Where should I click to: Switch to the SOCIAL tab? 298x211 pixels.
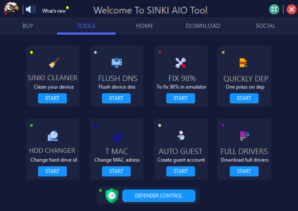tap(265, 26)
